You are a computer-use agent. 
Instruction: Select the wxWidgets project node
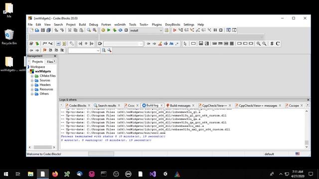pyautogui.click(x=43, y=72)
